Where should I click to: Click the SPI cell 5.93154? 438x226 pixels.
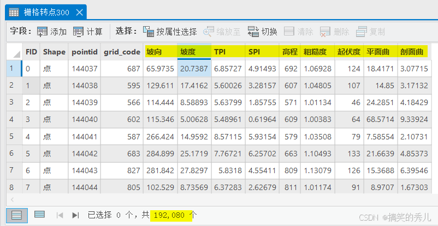pos(262,137)
